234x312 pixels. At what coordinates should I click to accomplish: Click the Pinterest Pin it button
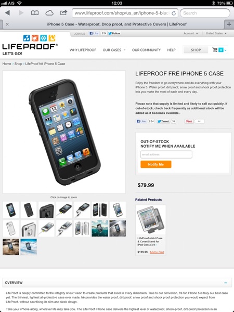tap(189, 121)
